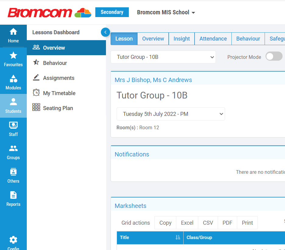Screen dimensions: 285x250
Task: Click the Bromcom logo
Action: [49, 12]
